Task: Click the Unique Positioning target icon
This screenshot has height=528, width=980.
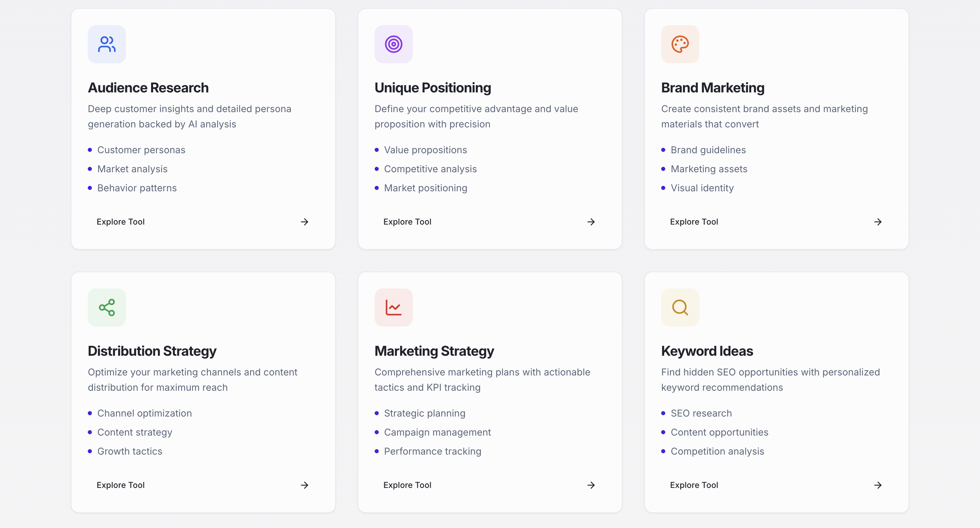Action: tap(393, 44)
